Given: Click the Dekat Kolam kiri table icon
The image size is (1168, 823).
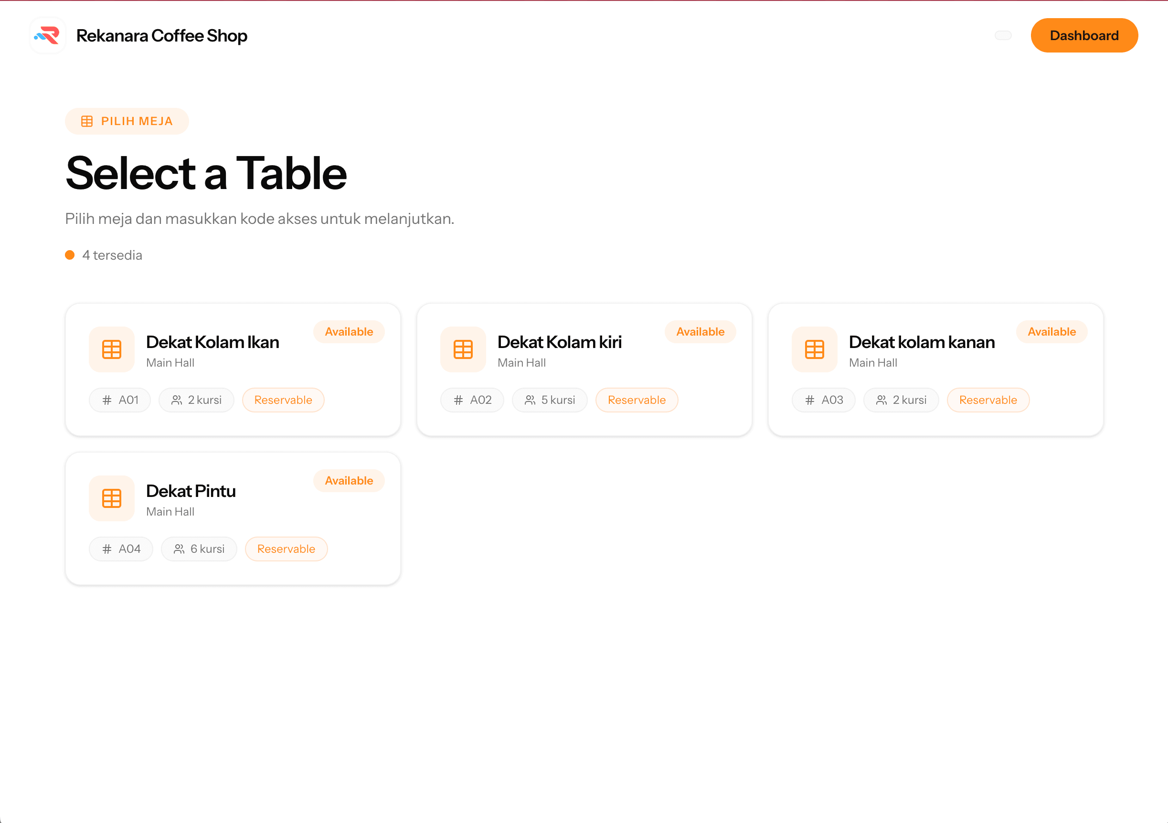Looking at the screenshot, I should click(463, 349).
